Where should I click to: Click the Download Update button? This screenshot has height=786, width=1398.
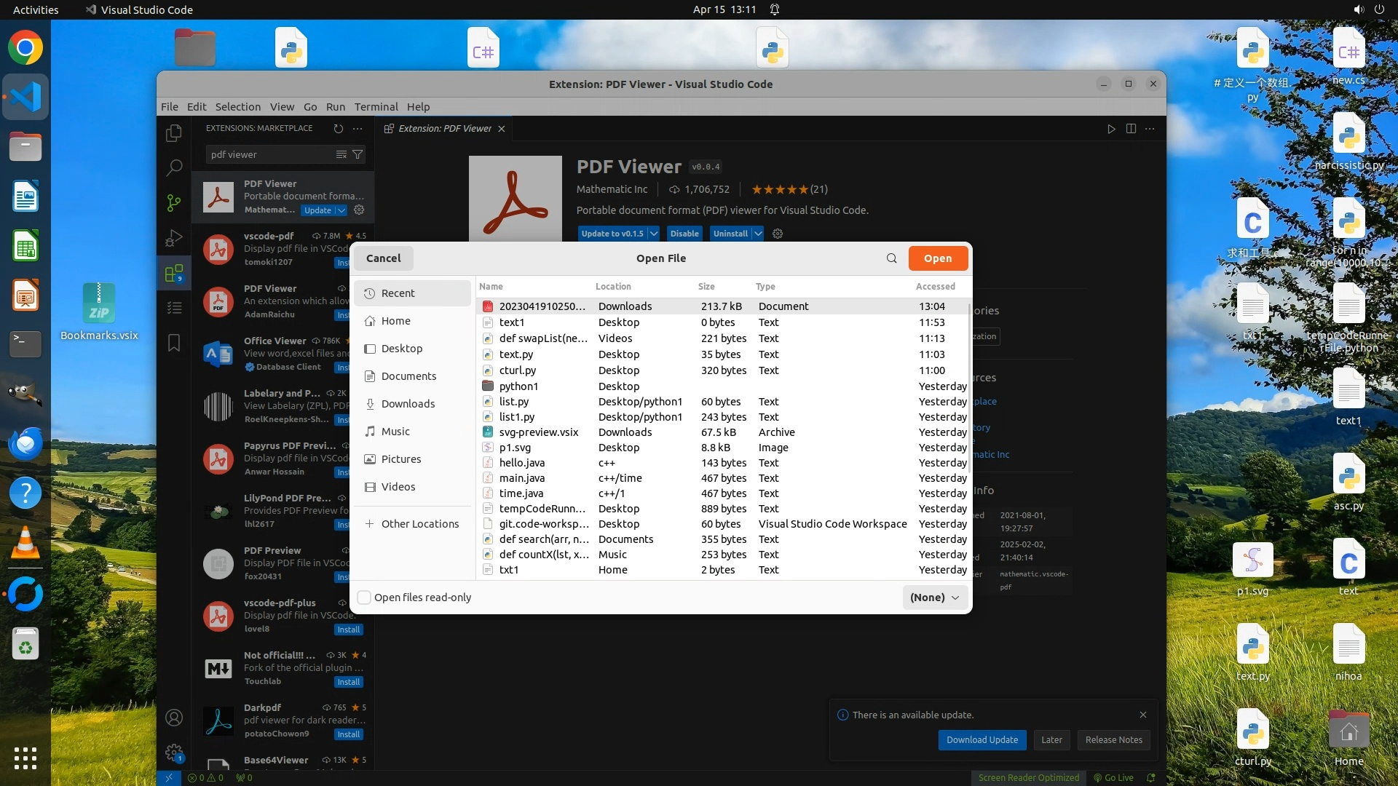click(x=982, y=739)
